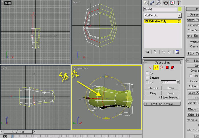The width and height of the screenshot is (199, 138).
Task: Click the Make Unique stack icon
Action: pyautogui.click(x=163, y=52)
